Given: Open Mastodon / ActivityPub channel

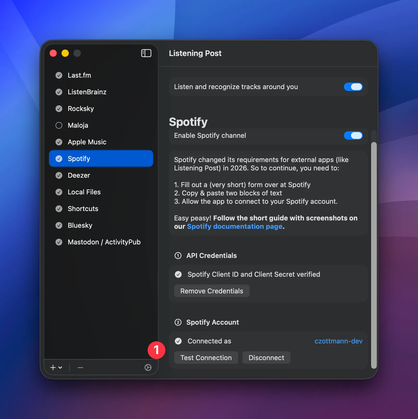Looking at the screenshot, I should [104, 242].
